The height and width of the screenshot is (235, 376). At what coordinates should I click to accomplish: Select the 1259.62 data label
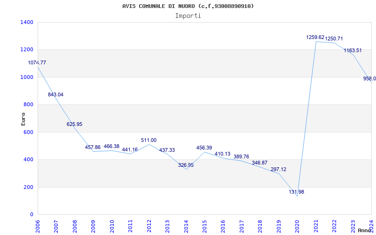click(315, 38)
